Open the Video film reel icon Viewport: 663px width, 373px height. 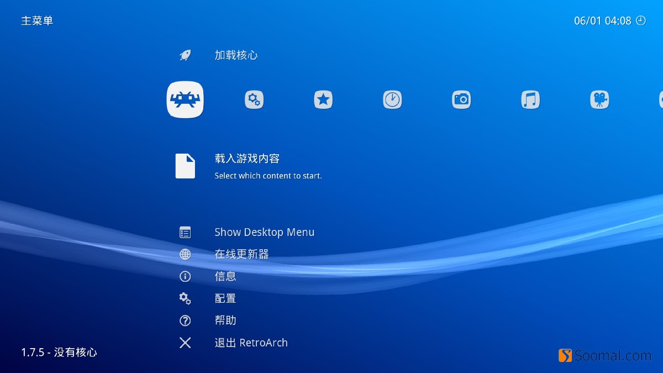[600, 99]
